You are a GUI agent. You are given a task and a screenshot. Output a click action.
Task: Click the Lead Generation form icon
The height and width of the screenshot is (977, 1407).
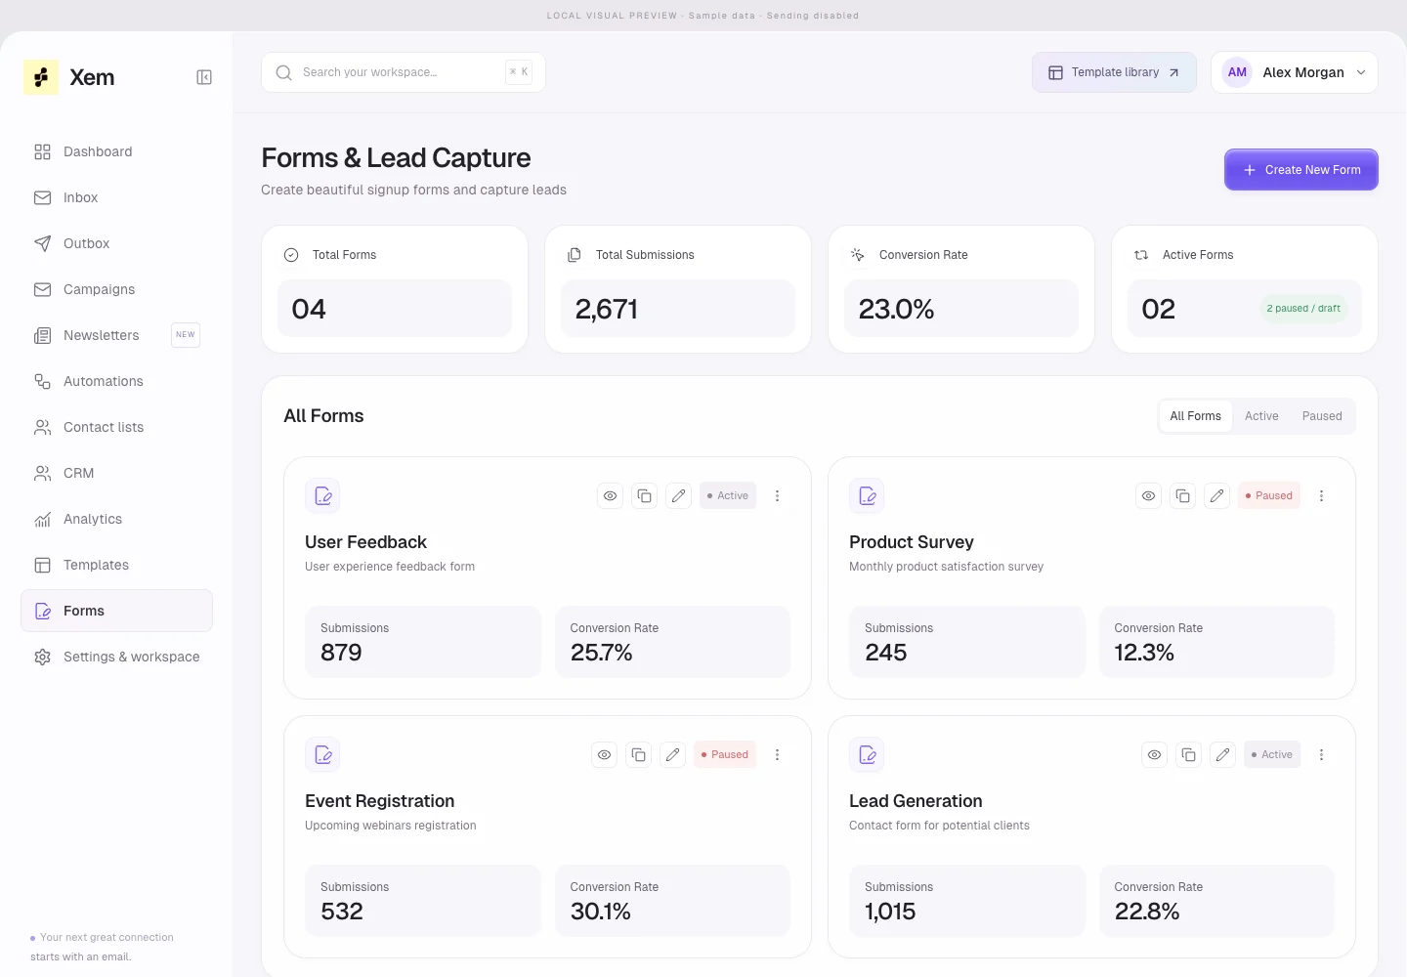(868, 755)
